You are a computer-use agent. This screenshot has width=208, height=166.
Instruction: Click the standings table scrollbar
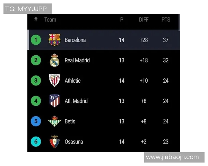pos(179,22)
